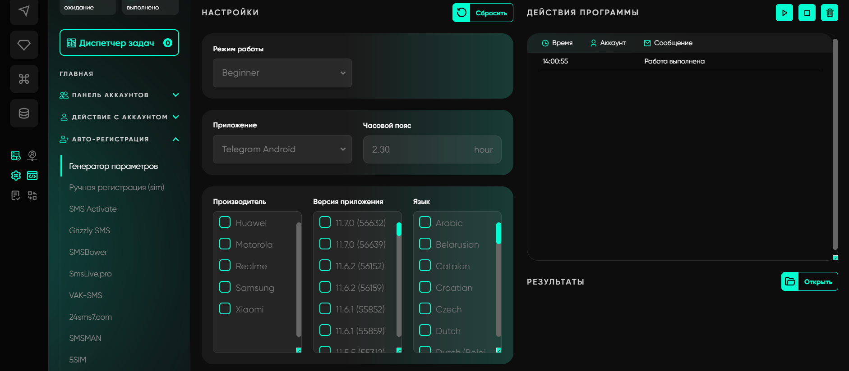The image size is (849, 371).
Task: Open the database icon in the sidebar
Action: (24, 113)
